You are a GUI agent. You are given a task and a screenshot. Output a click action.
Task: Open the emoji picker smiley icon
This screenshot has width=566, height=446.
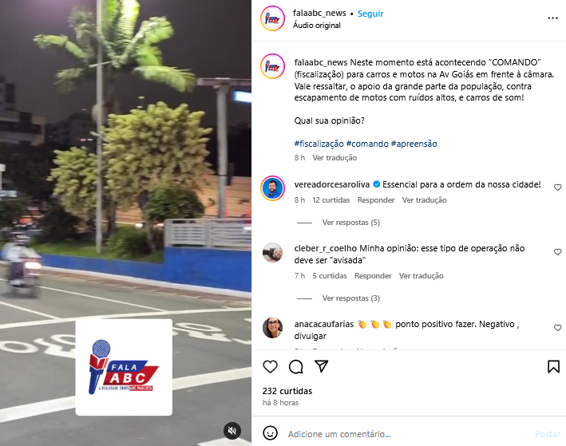270,433
